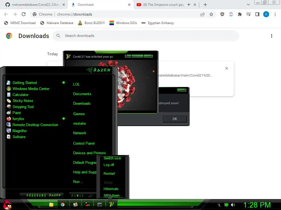The image size is (281, 210).
Task: Open Network from start menu
Action: tap(80, 133)
